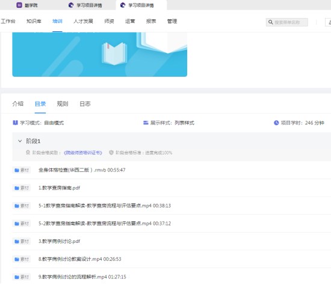Click the blue book course cover image

pos(100,54)
